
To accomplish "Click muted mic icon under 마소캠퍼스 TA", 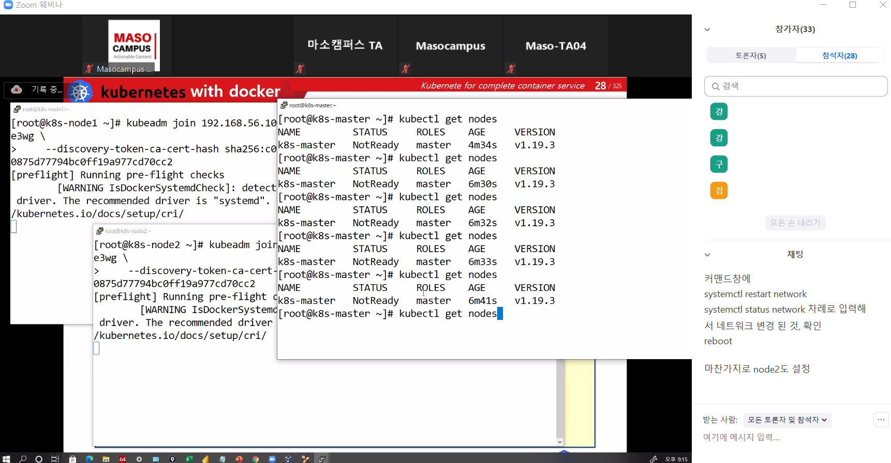I will tap(300, 69).
